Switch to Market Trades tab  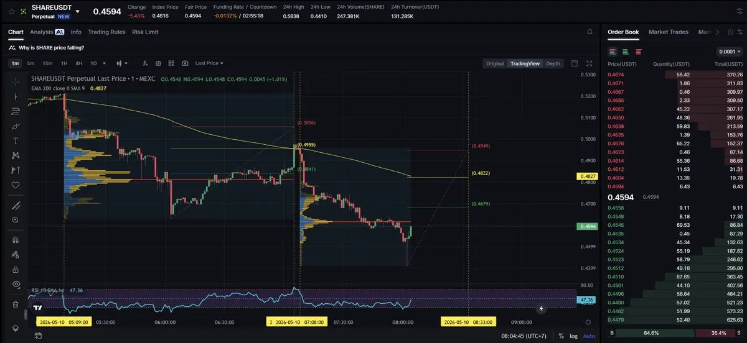[669, 32]
